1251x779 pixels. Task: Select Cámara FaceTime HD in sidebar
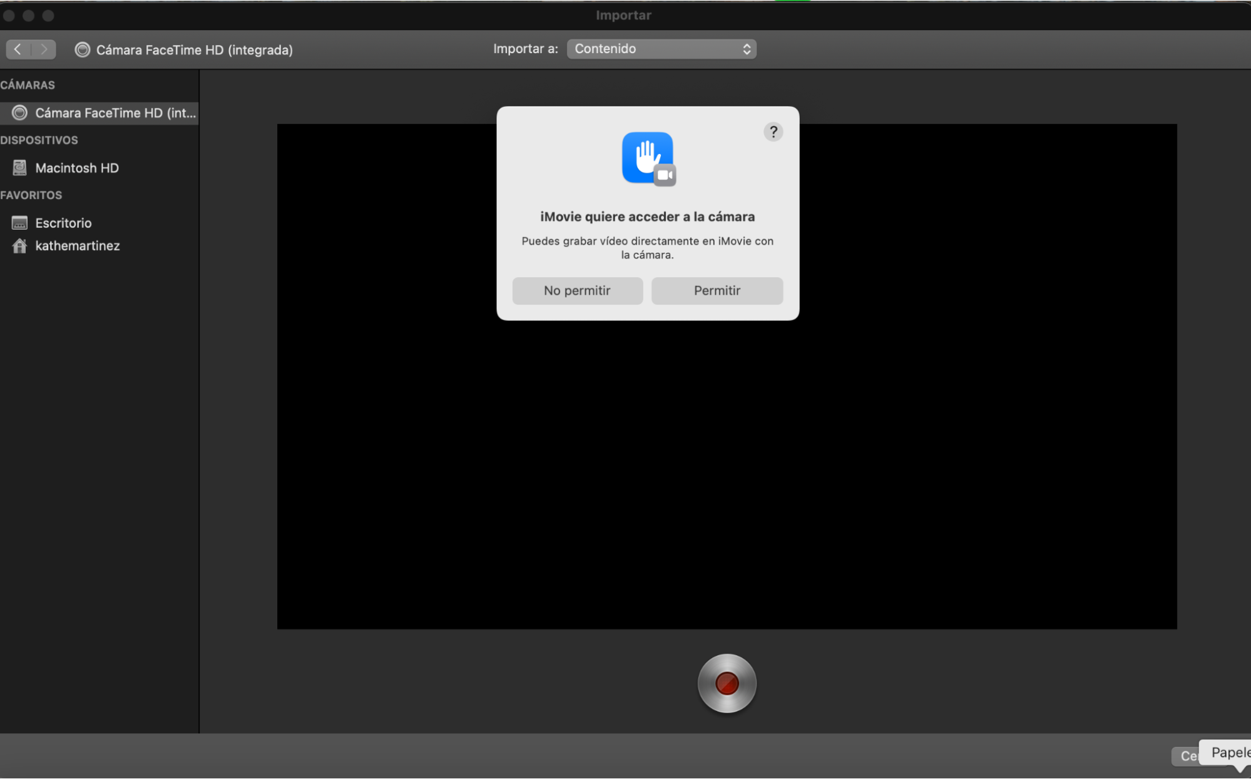[99, 113]
